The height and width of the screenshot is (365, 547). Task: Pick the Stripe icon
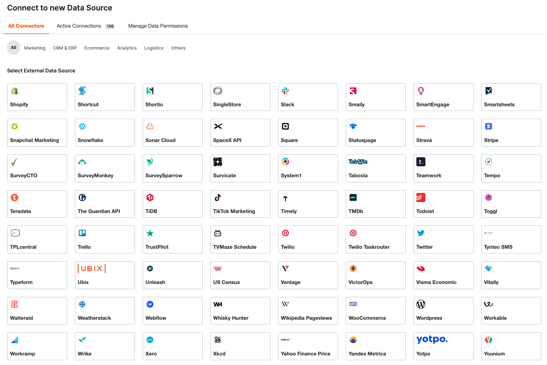pos(488,126)
